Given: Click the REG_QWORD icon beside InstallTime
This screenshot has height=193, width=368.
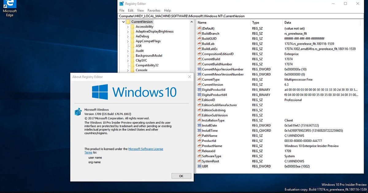Looking at the screenshot, I should [200, 131].
